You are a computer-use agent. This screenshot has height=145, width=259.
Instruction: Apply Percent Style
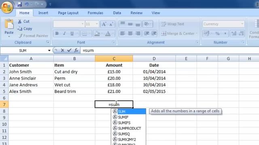tap(217, 33)
